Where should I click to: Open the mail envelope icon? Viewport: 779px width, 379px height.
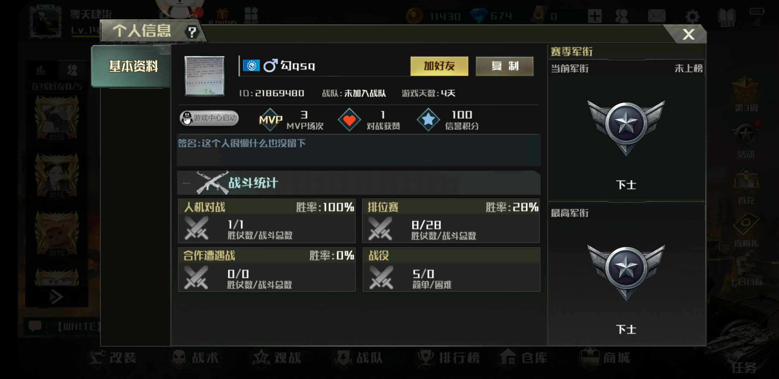(x=657, y=16)
